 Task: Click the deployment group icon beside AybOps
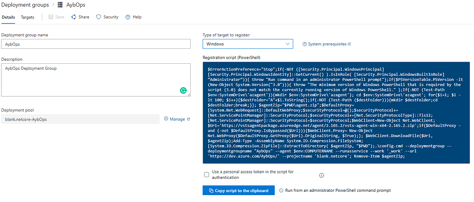click(61, 5)
